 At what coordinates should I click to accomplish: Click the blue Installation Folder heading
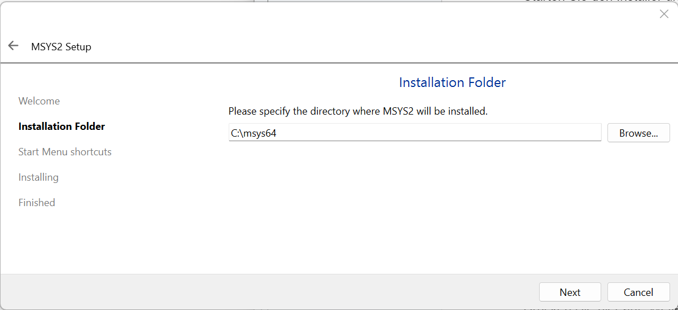[x=452, y=82]
